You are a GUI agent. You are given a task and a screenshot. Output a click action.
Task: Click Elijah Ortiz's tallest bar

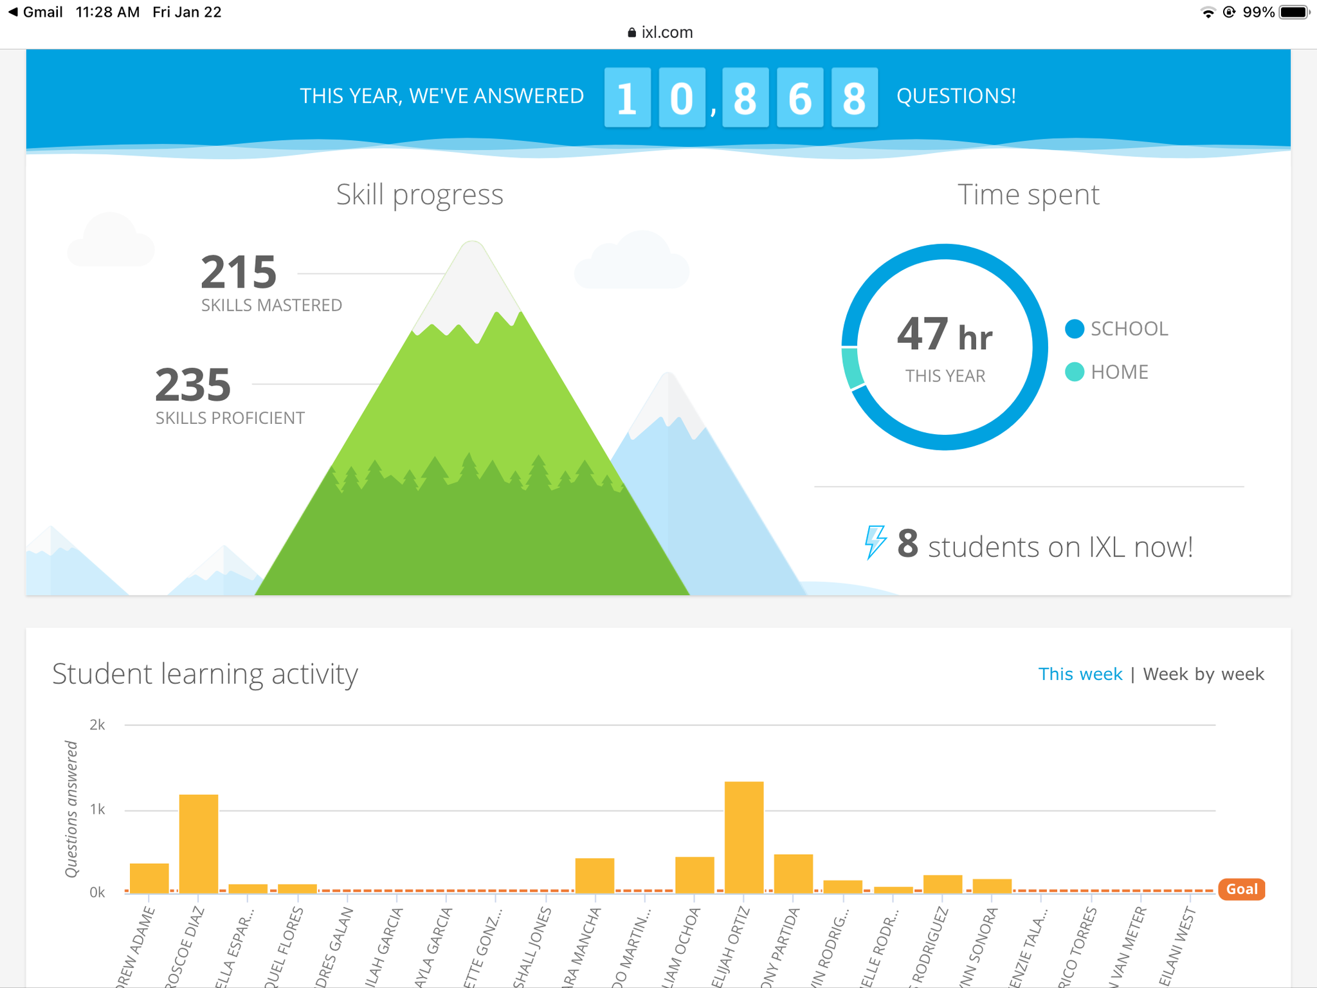coord(744,836)
